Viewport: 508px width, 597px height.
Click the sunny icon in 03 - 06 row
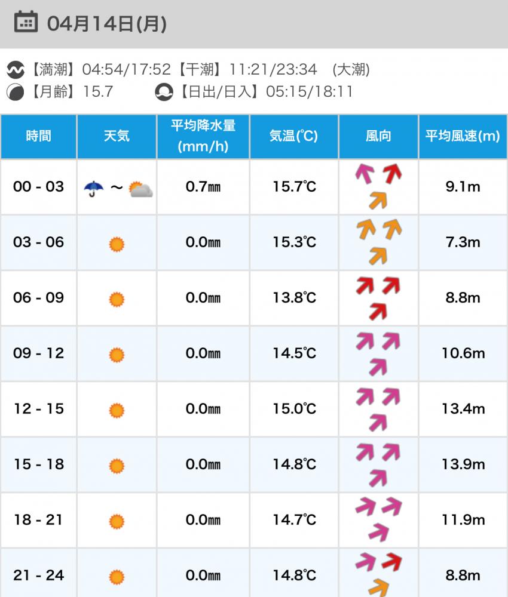117,244
